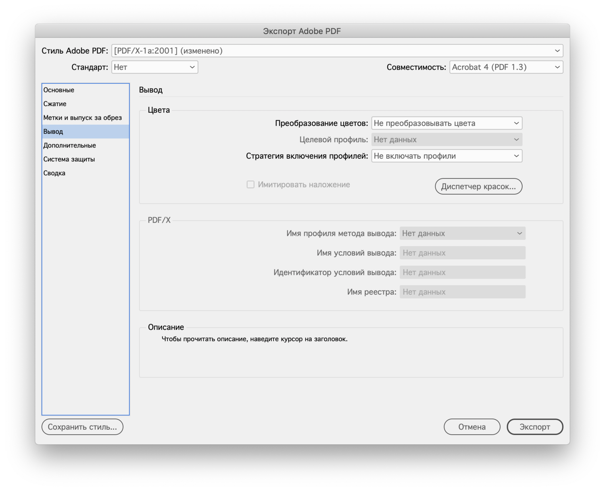Click the Идентификатор условий вывода field

(462, 273)
